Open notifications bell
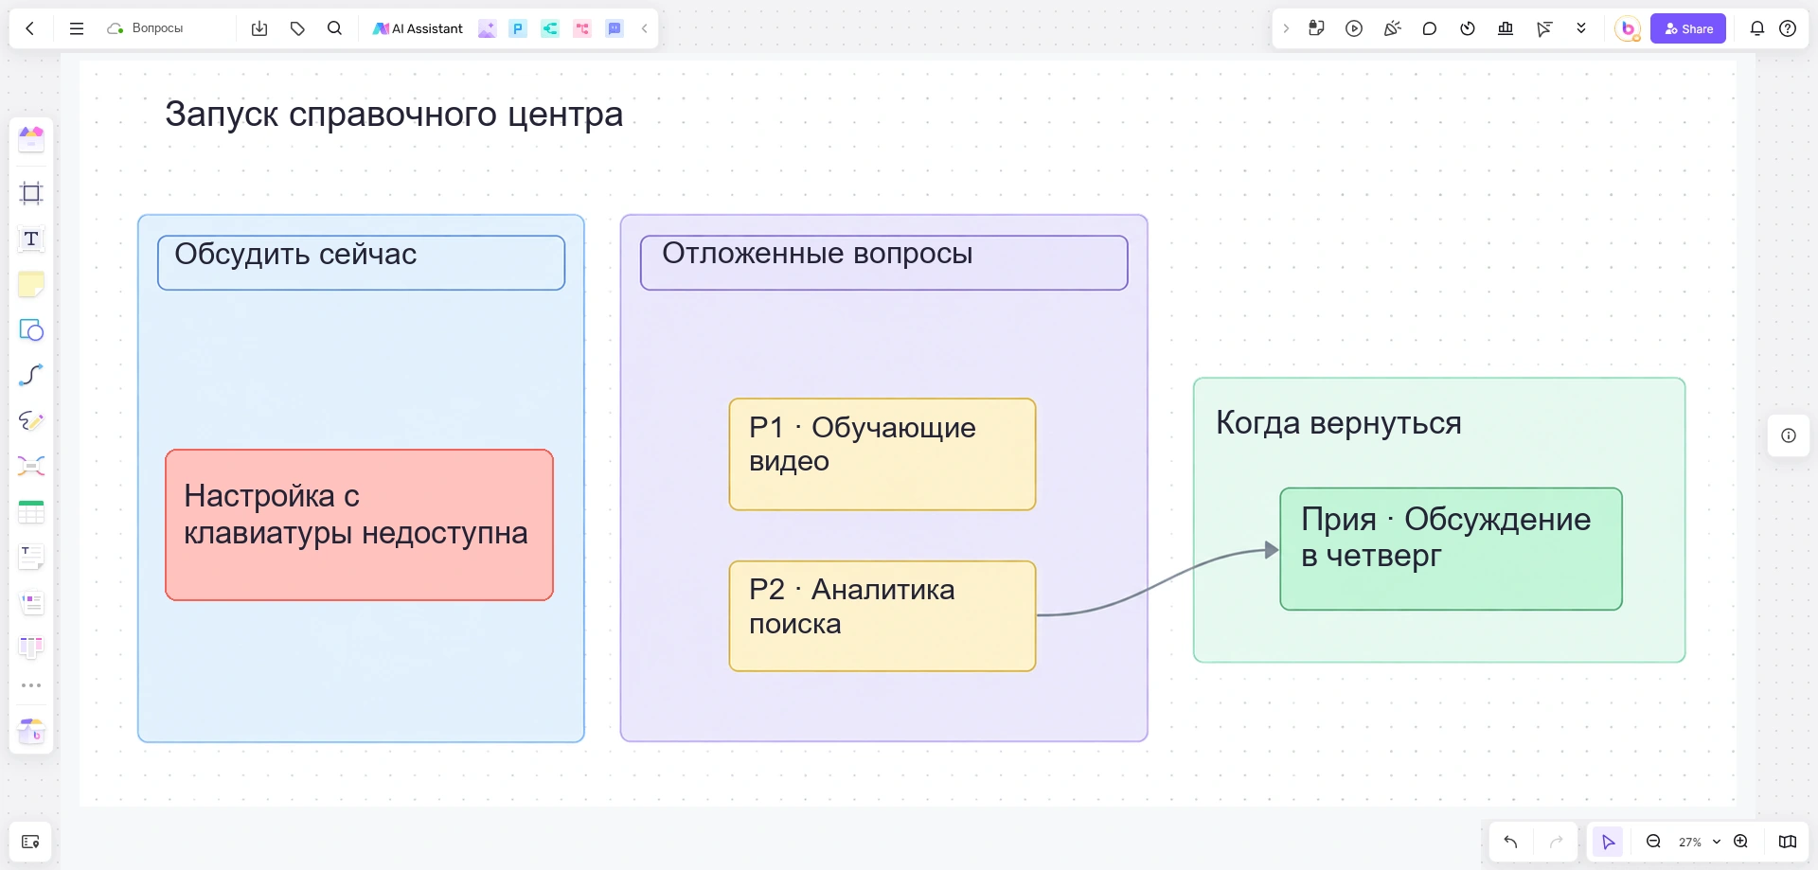The height and width of the screenshot is (870, 1818). pos(1757,28)
